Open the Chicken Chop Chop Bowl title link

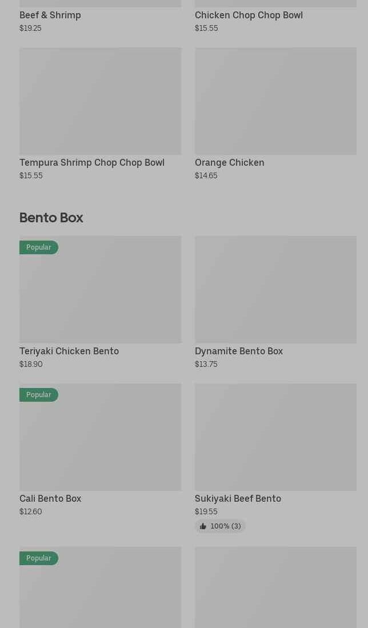point(249,15)
